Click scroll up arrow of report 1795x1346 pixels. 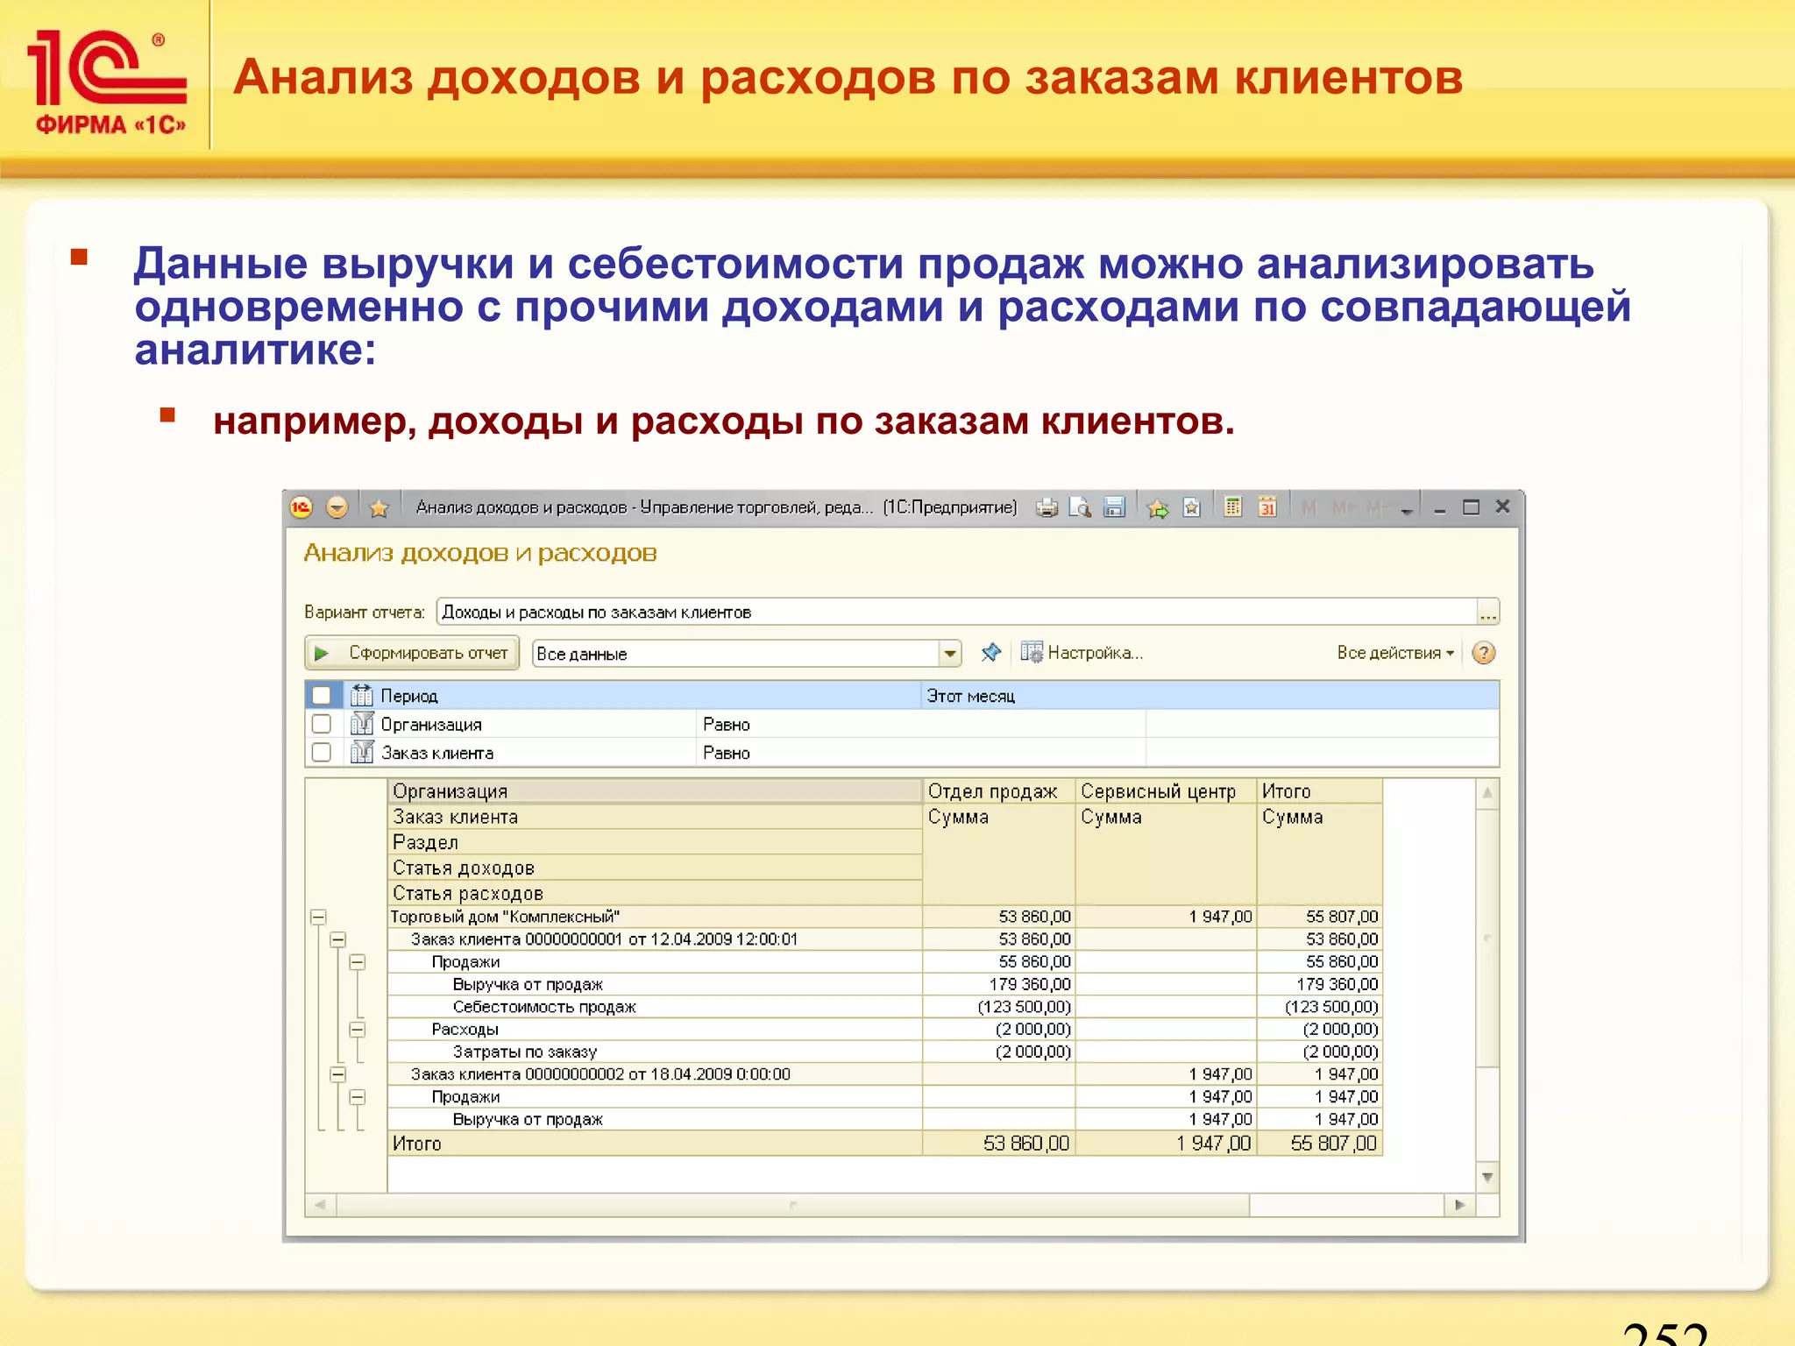coord(1487,793)
